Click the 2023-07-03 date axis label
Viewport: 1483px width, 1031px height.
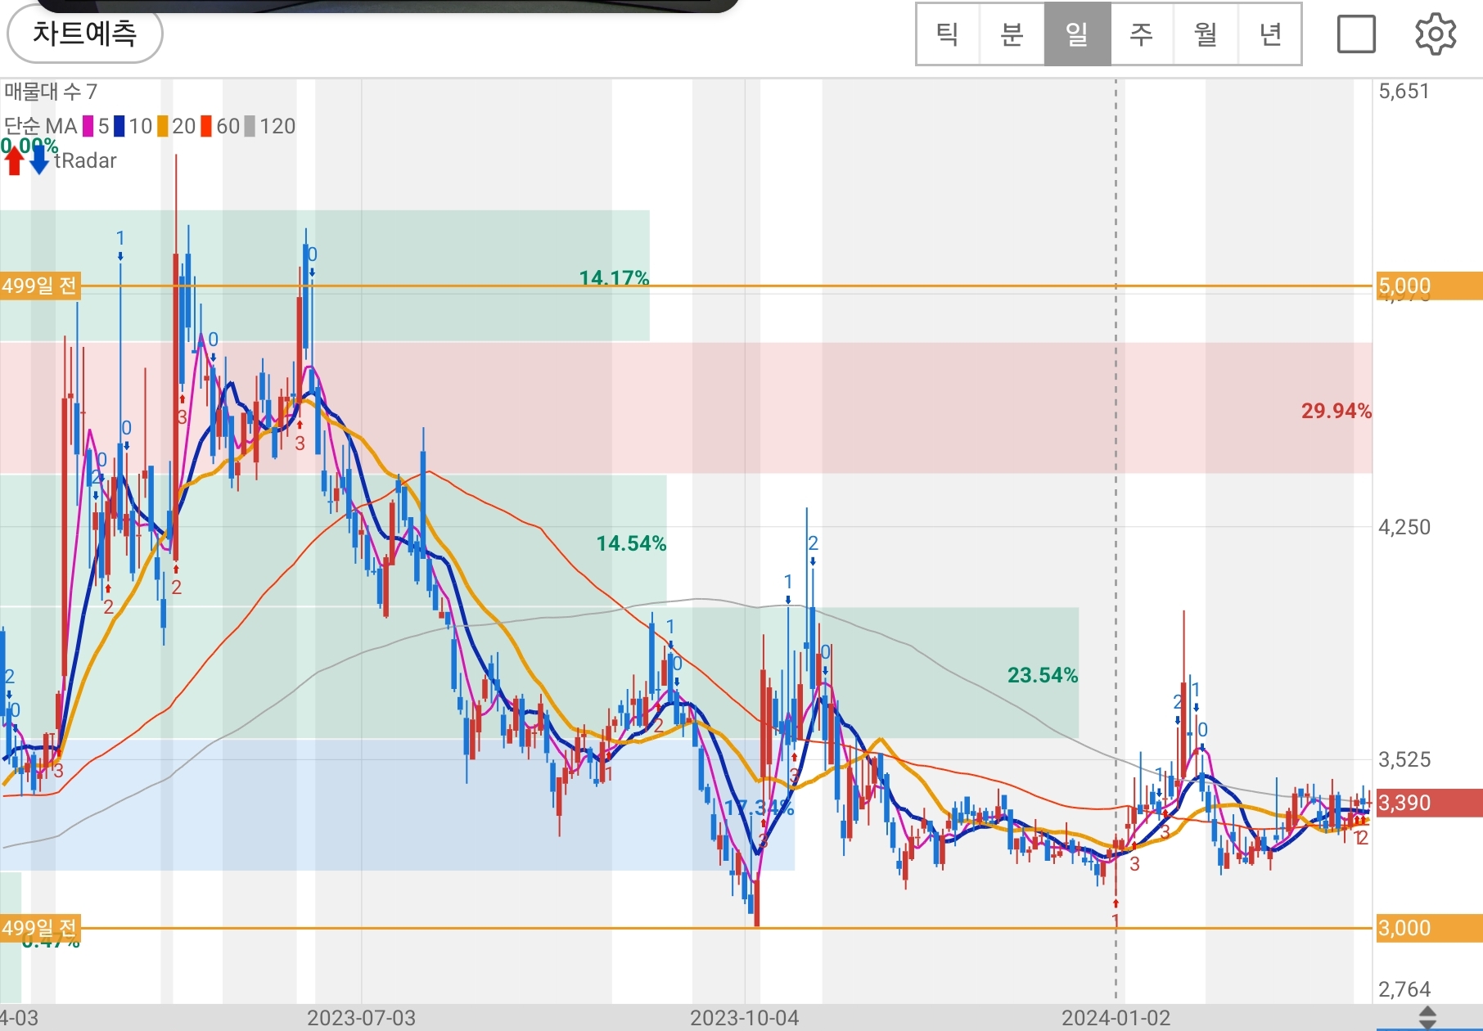coord(361,1018)
